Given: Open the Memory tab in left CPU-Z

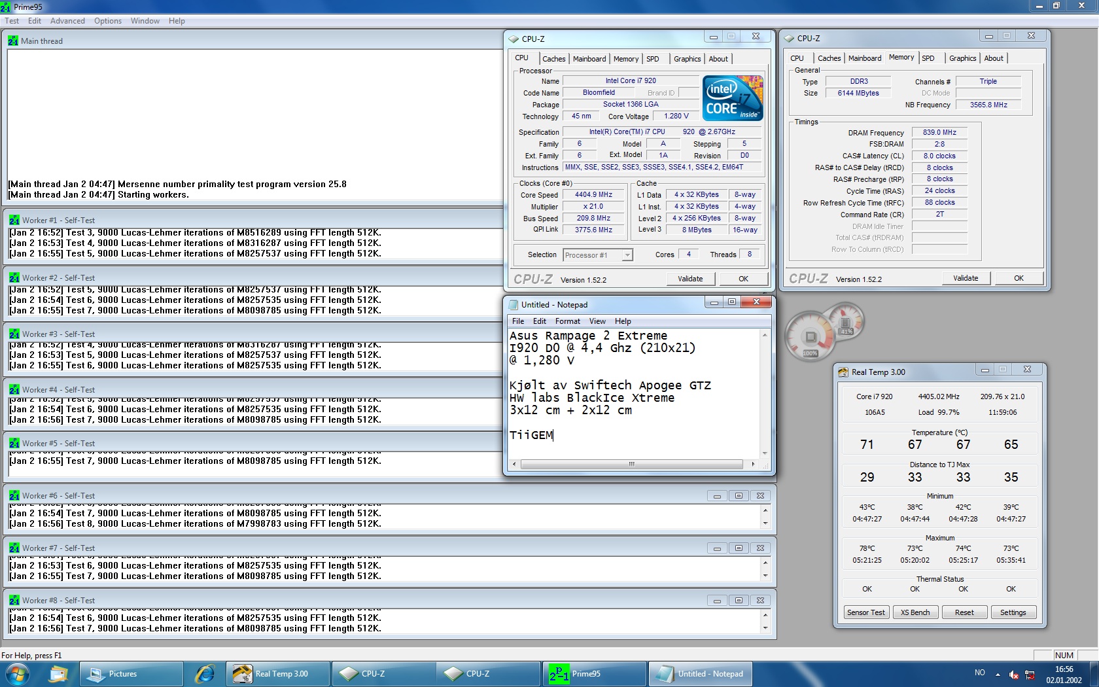Looking at the screenshot, I should 625,59.
